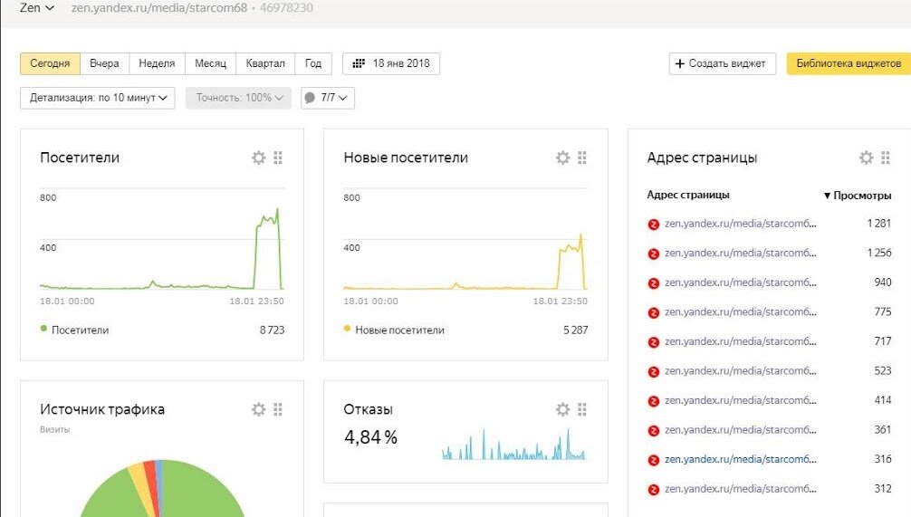Expand Детализация: по 10 минут dropdown
Screen dimensions: 911x517
98,98
